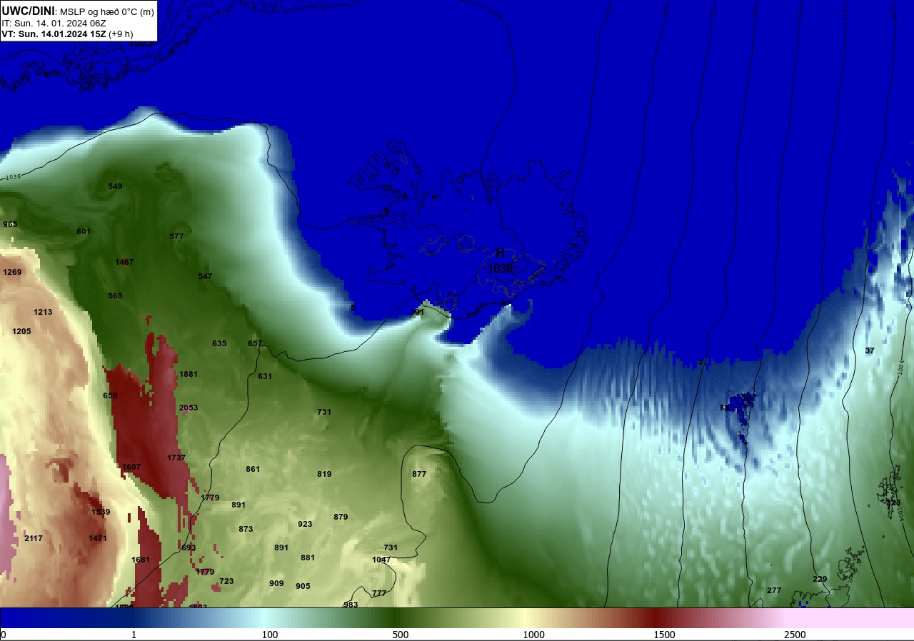Image resolution: width=914 pixels, height=641 pixels.
Task: Click the 547 height value
Action: pos(205,276)
